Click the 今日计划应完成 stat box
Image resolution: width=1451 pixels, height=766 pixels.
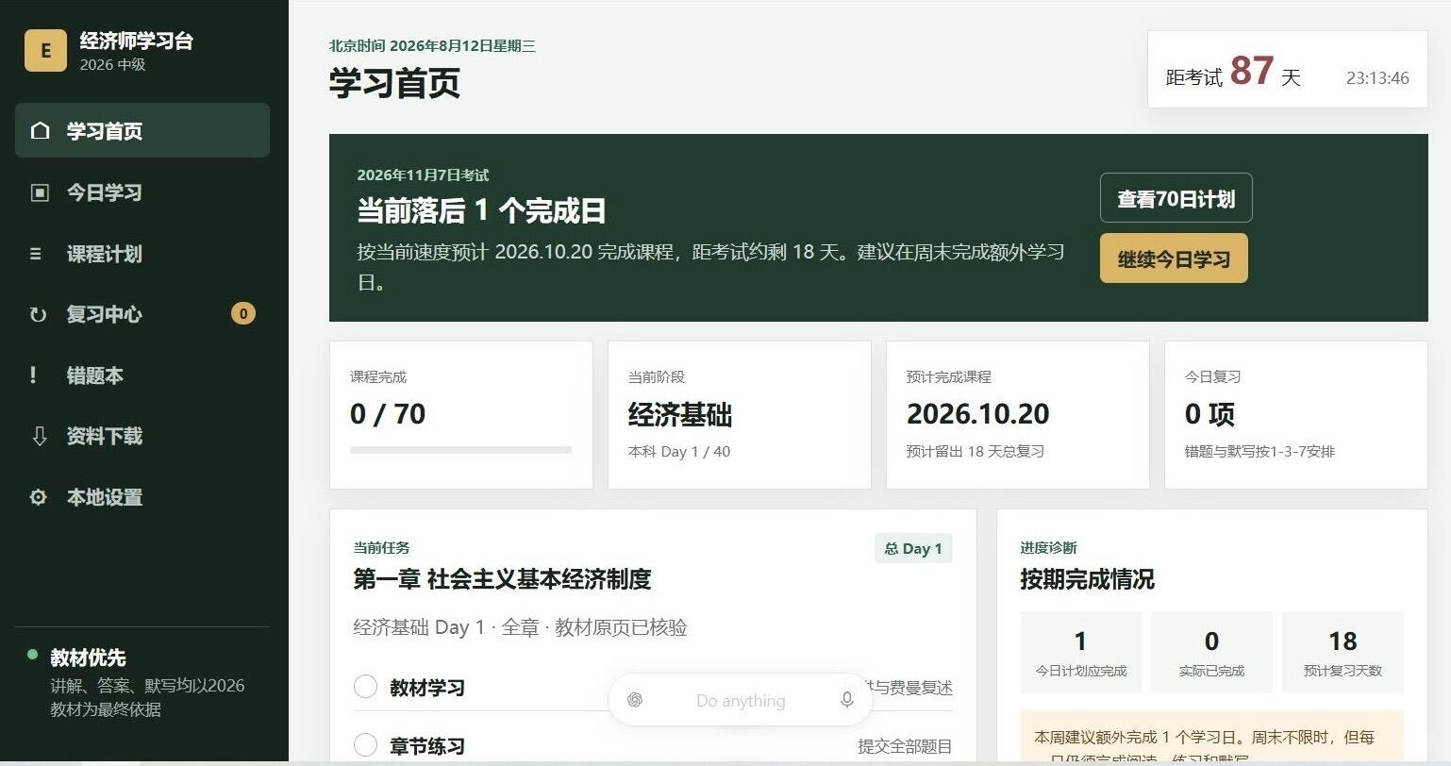(x=1081, y=652)
